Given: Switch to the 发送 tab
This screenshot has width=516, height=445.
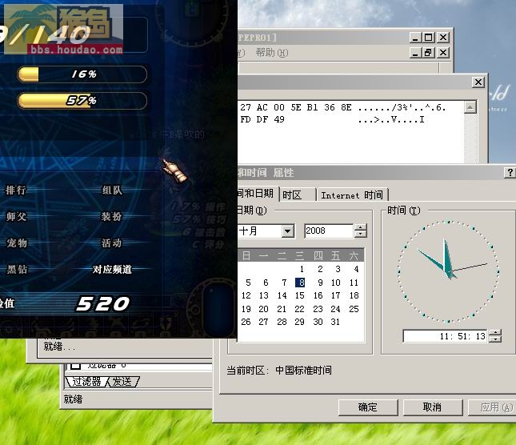Looking at the screenshot, I should coord(122,382).
